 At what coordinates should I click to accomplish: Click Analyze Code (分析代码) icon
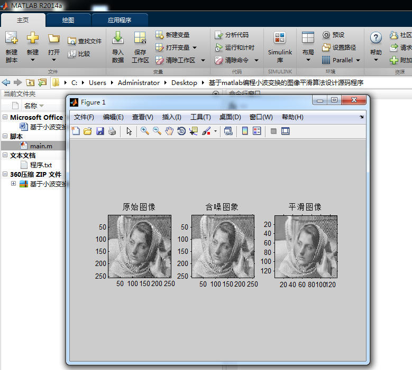[x=218, y=35]
